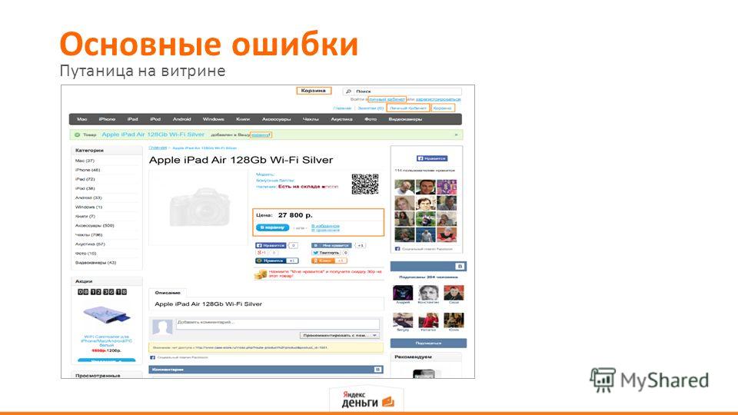Click the card reader promo product image
Screen dimensions: 738x415
pos(106,315)
